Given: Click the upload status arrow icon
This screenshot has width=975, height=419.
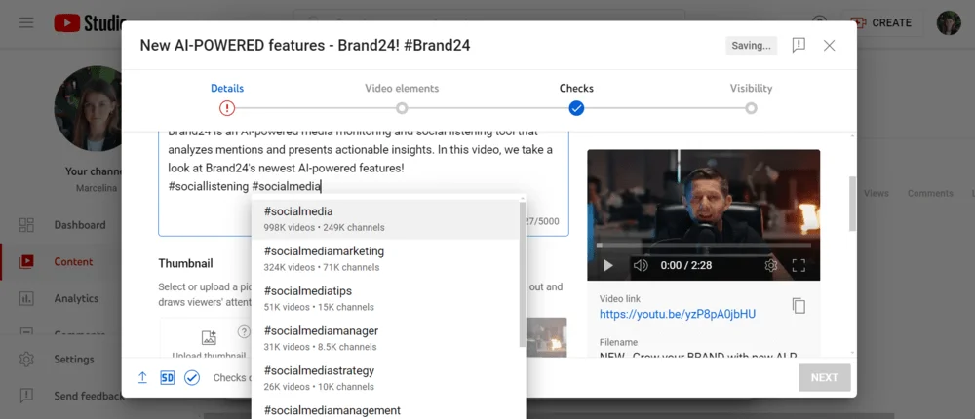Looking at the screenshot, I should pyautogui.click(x=142, y=377).
